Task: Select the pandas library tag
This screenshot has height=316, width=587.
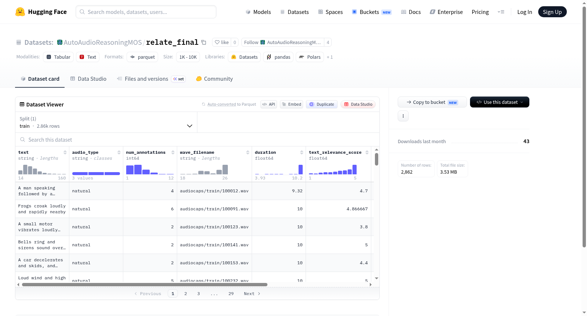Action: [x=278, y=57]
